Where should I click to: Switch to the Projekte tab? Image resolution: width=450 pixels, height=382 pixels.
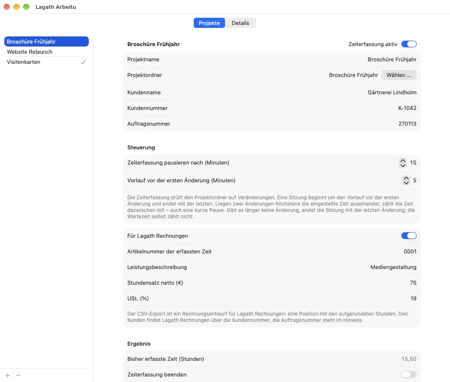click(209, 23)
